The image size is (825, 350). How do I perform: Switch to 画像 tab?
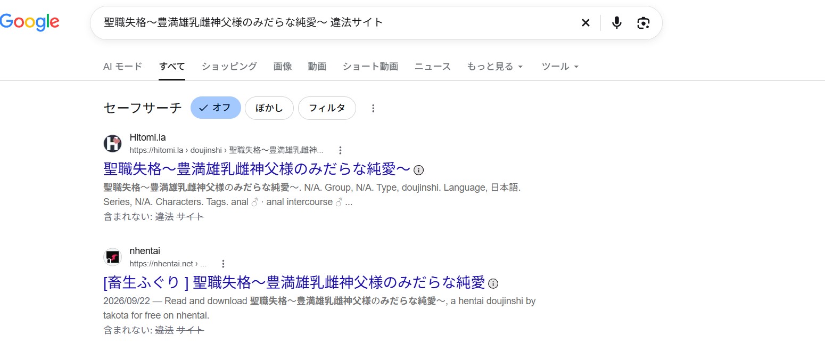[x=283, y=67]
